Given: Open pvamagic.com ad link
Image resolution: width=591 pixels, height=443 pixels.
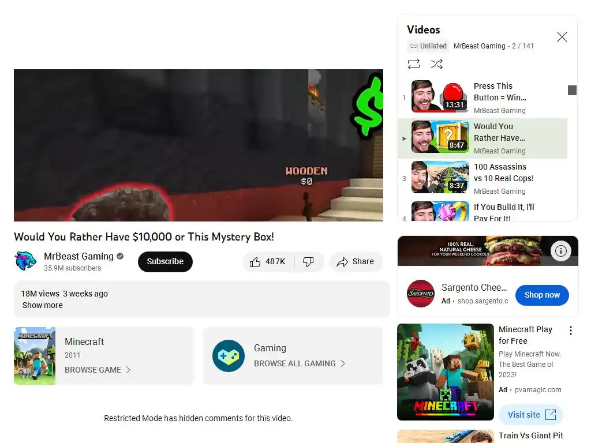Looking at the screenshot, I should pos(538,390).
